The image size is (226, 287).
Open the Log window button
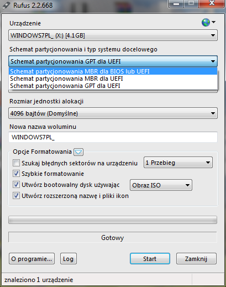69,259
